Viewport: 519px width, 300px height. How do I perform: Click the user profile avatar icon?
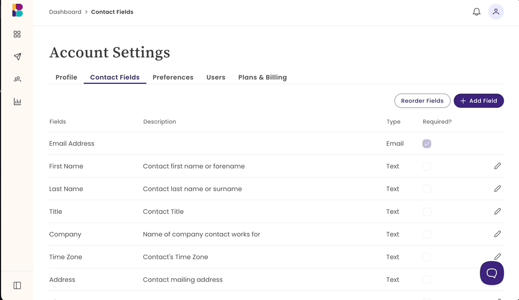[x=495, y=12]
